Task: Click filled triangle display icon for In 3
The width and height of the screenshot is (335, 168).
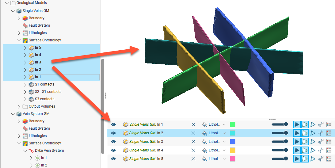Action: pyautogui.click(x=297, y=142)
